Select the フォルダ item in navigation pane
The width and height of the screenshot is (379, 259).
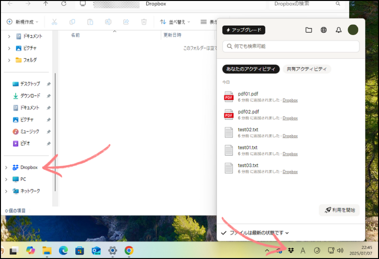26,60
